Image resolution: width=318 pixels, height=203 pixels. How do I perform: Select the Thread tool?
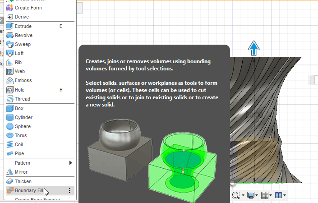[x=23, y=99]
